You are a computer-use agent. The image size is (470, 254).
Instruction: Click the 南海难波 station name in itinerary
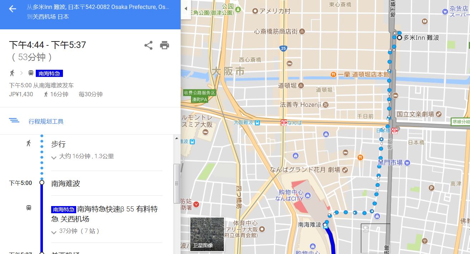(x=66, y=184)
